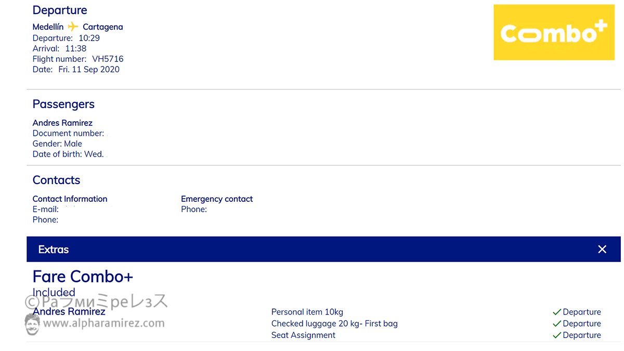Click the Passengers section heading
The image size is (624, 351).
[63, 104]
